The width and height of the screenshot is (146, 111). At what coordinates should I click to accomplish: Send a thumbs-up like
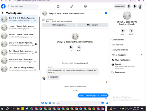coord(107,103)
